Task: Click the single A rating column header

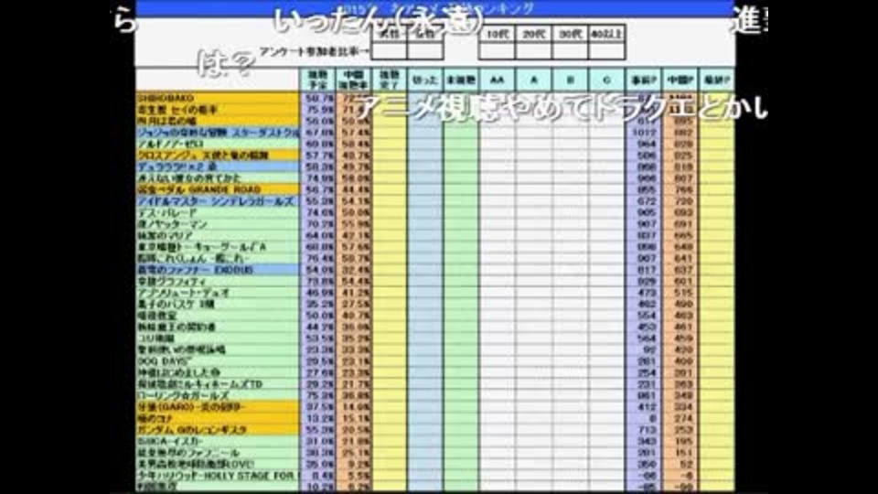Action: 533,81
